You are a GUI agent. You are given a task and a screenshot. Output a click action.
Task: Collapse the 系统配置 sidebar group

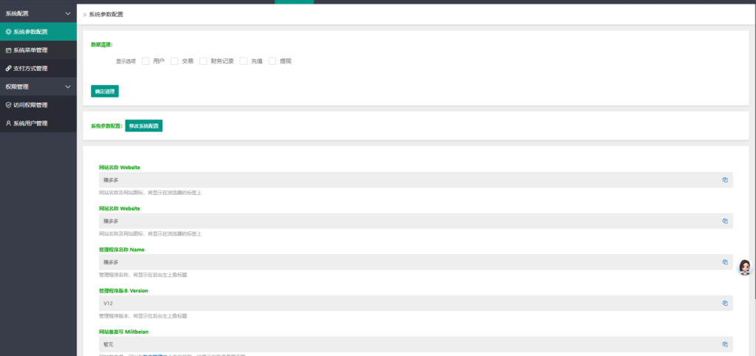point(68,13)
